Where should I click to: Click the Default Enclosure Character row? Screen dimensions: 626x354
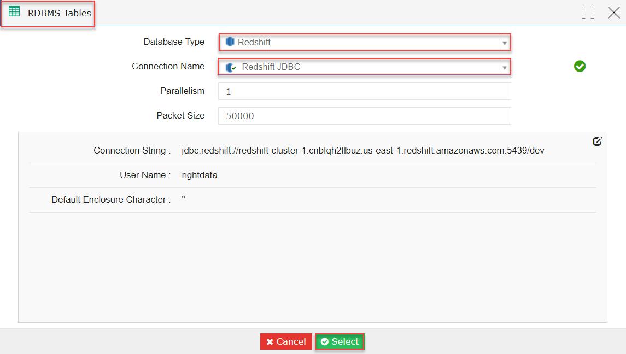point(109,199)
